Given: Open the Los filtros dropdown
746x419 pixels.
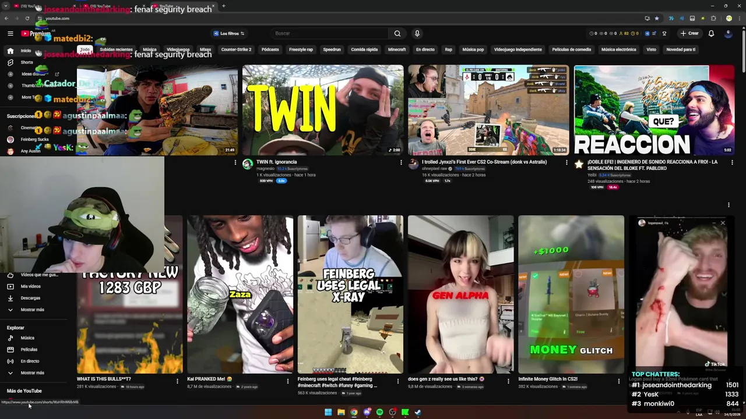Looking at the screenshot, I should tap(229, 34).
